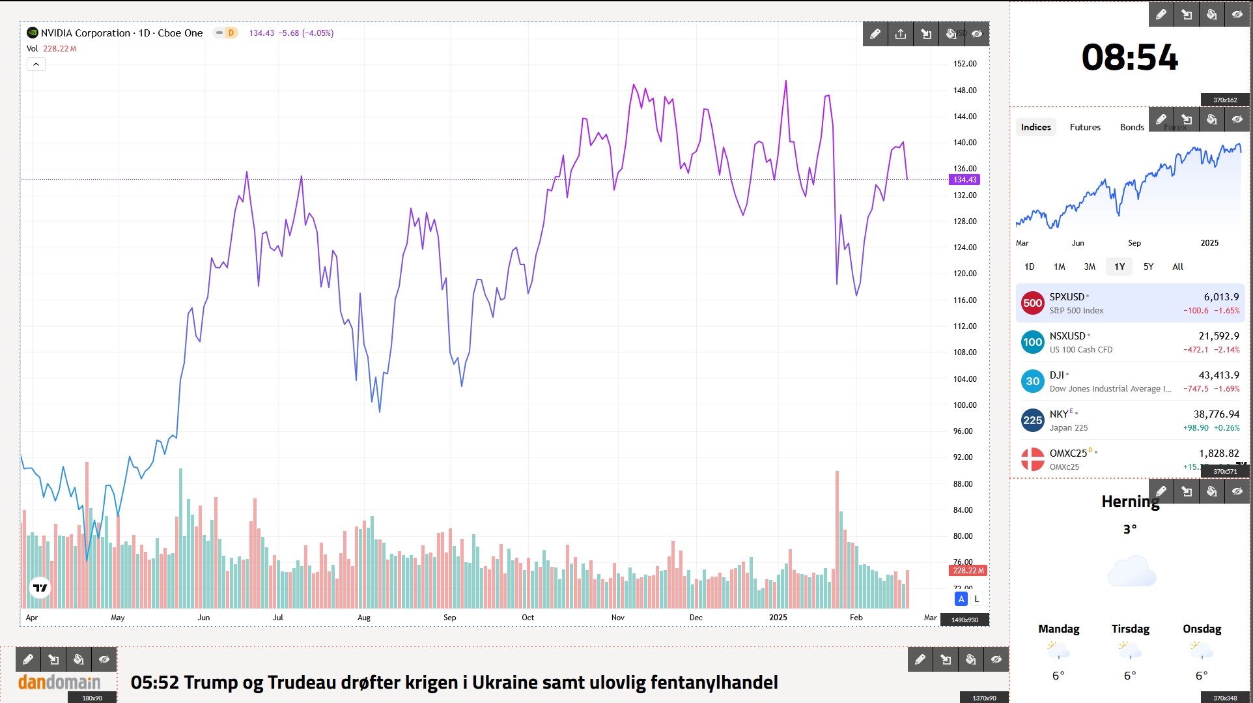Click the resize arrow icon on the Herning weather widget
This screenshot has width=1253, height=703.
point(1187,491)
